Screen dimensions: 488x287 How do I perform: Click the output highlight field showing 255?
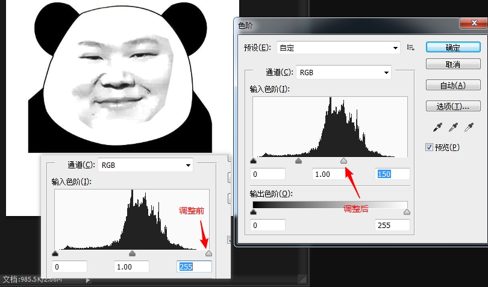[x=392, y=225]
